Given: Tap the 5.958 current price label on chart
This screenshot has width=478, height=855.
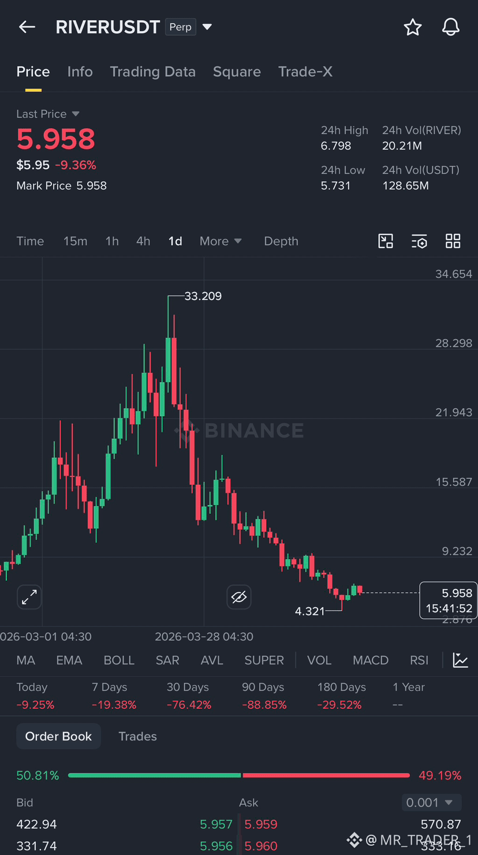Looking at the screenshot, I should point(449,600).
